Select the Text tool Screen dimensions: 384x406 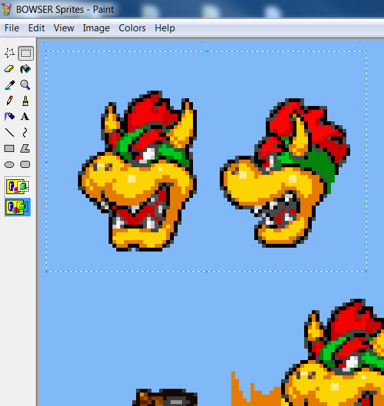coord(26,117)
